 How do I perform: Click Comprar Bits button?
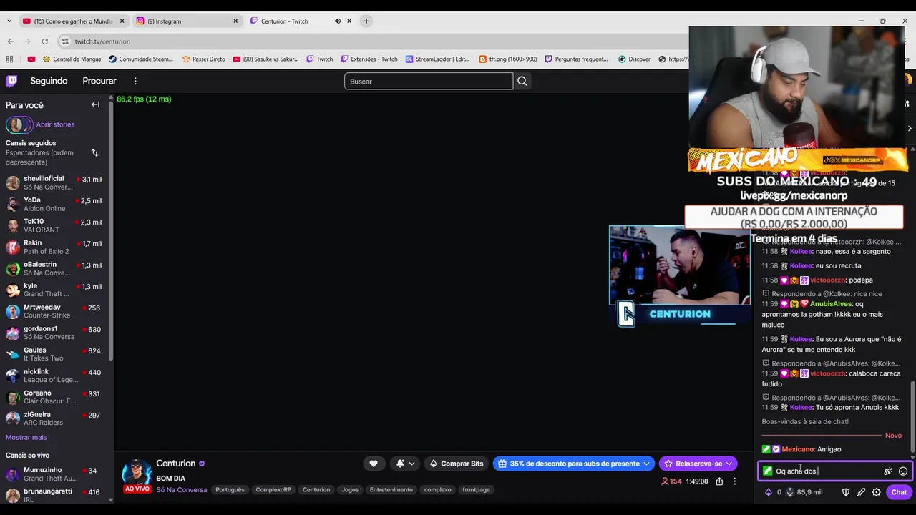point(455,463)
